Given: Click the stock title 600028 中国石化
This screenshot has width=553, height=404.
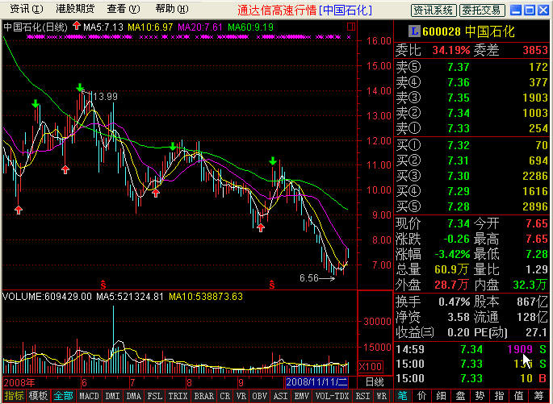Looking at the screenshot, I should point(468,31).
